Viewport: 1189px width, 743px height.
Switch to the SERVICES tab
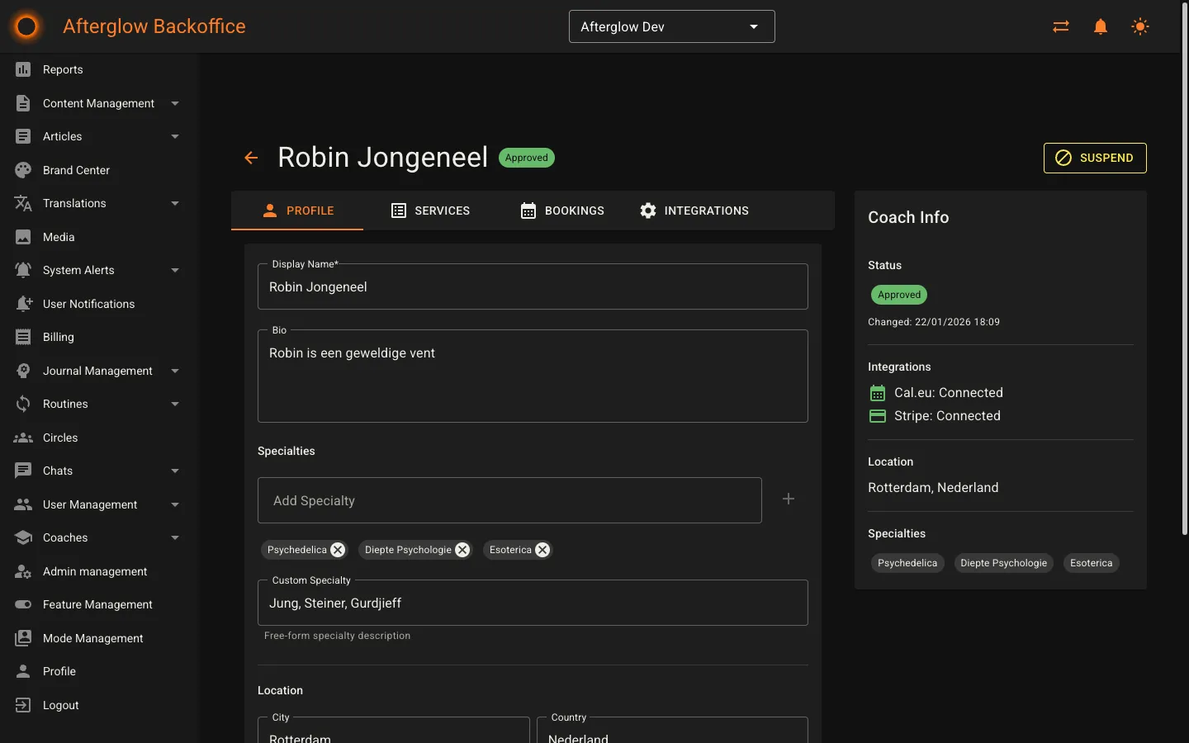430,211
